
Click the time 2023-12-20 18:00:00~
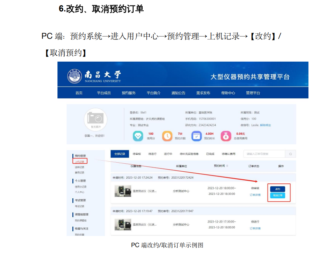coord(222,188)
